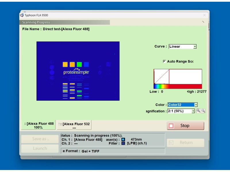This screenshot has height=172, width=230.
Task: Click the Return button
Action: point(185,142)
